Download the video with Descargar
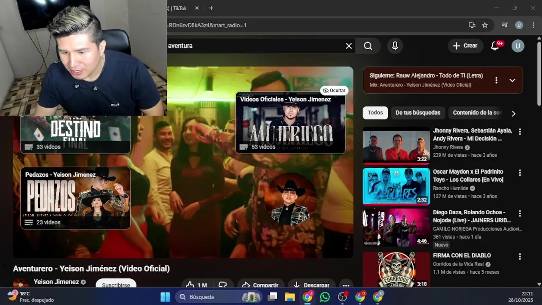542x305 pixels. tap(311, 284)
